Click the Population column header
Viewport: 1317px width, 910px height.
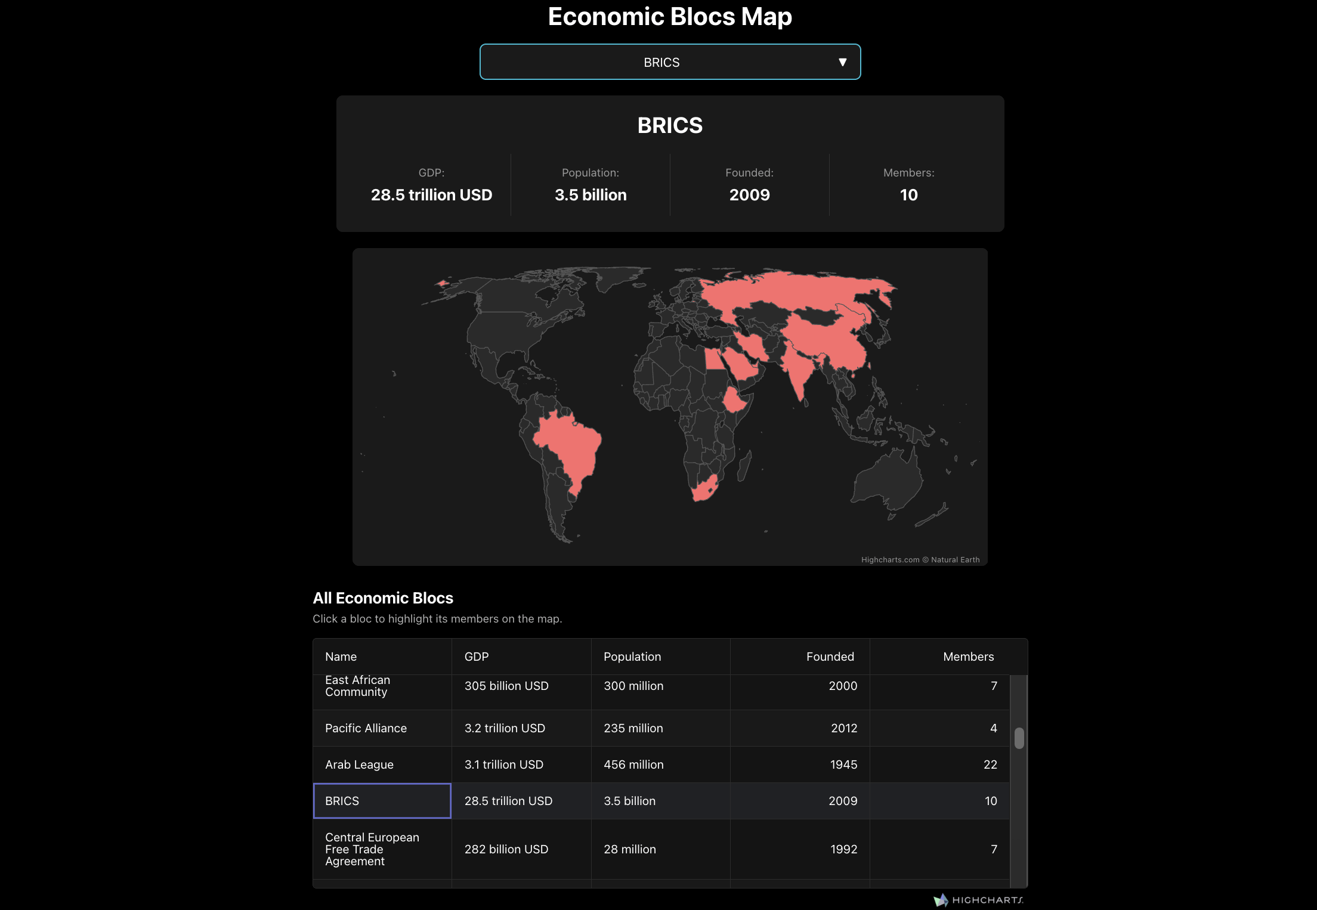(632, 657)
